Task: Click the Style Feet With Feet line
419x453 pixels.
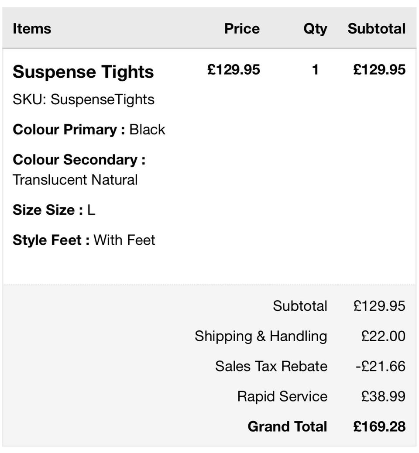Action: (x=84, y=240)
